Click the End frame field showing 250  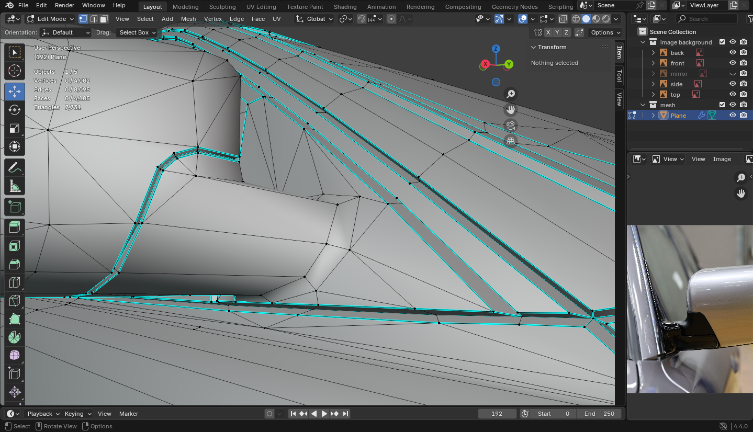click(x=600, y=414)
